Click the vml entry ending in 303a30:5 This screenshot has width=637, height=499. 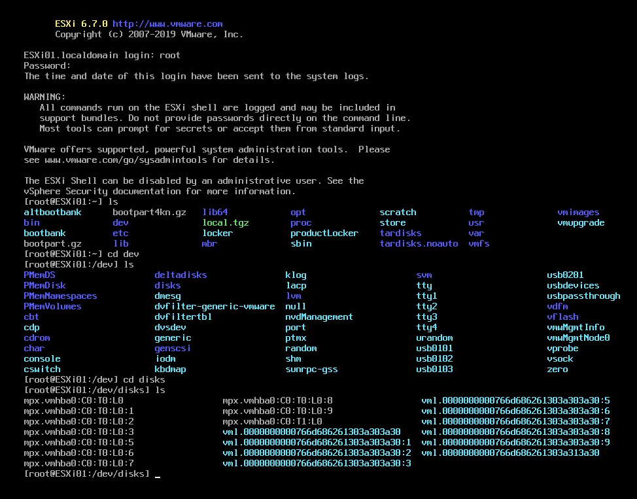click(x=515, y=401)
